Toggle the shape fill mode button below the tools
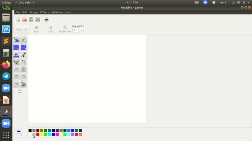Screen dimensions: 252x141 tap(20, 92)
